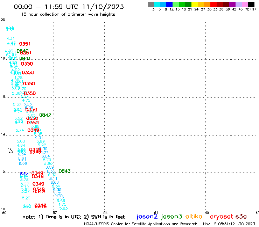
Task: Pick the pink 70 ft legend swatch
Action: tap(245, 4)
